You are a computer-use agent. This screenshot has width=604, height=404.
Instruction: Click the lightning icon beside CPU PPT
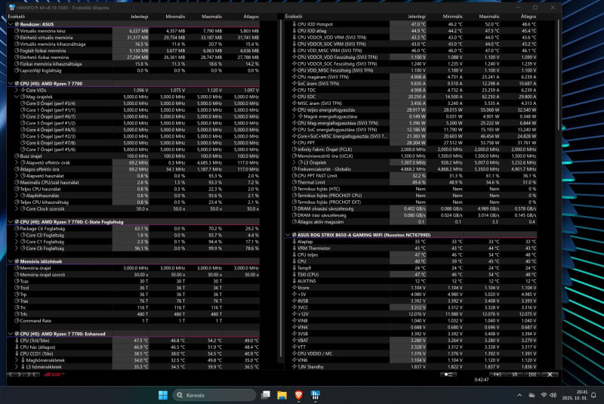(294, 143)
